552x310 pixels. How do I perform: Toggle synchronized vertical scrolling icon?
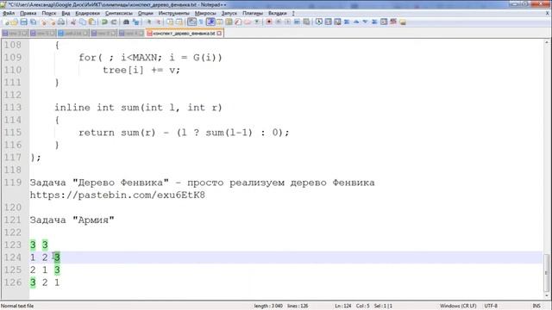(x=170, y=22)
